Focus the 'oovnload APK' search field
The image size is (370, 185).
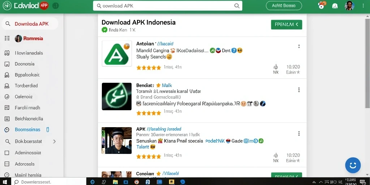[168, 6]
